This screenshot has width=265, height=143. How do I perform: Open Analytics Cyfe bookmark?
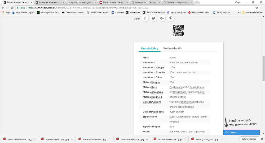(222, 12)
